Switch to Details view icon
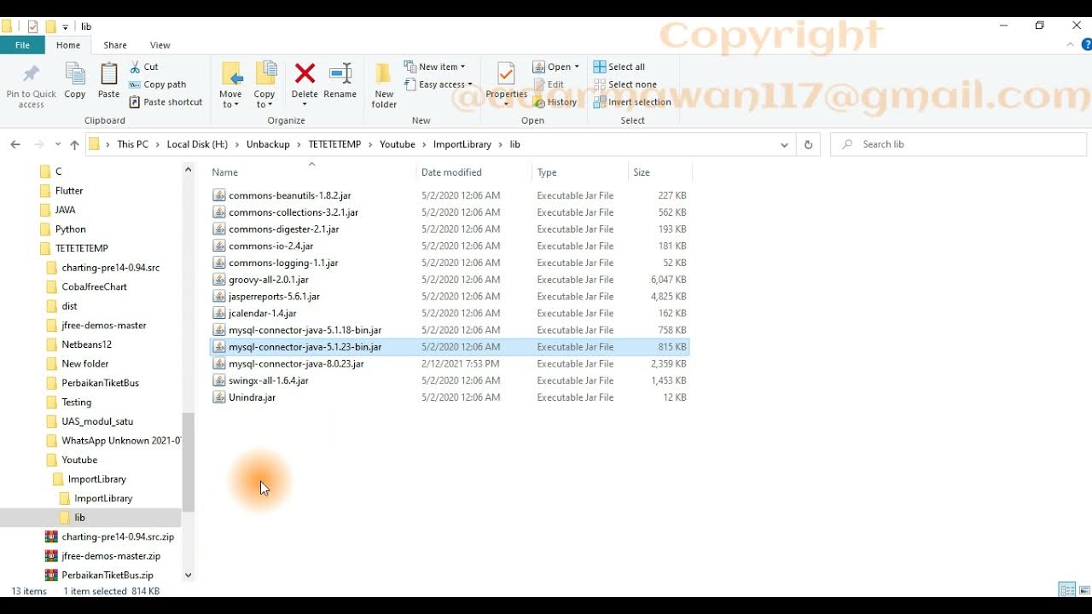Viewport: 1092px width, 614px height. pos(1066,590)
